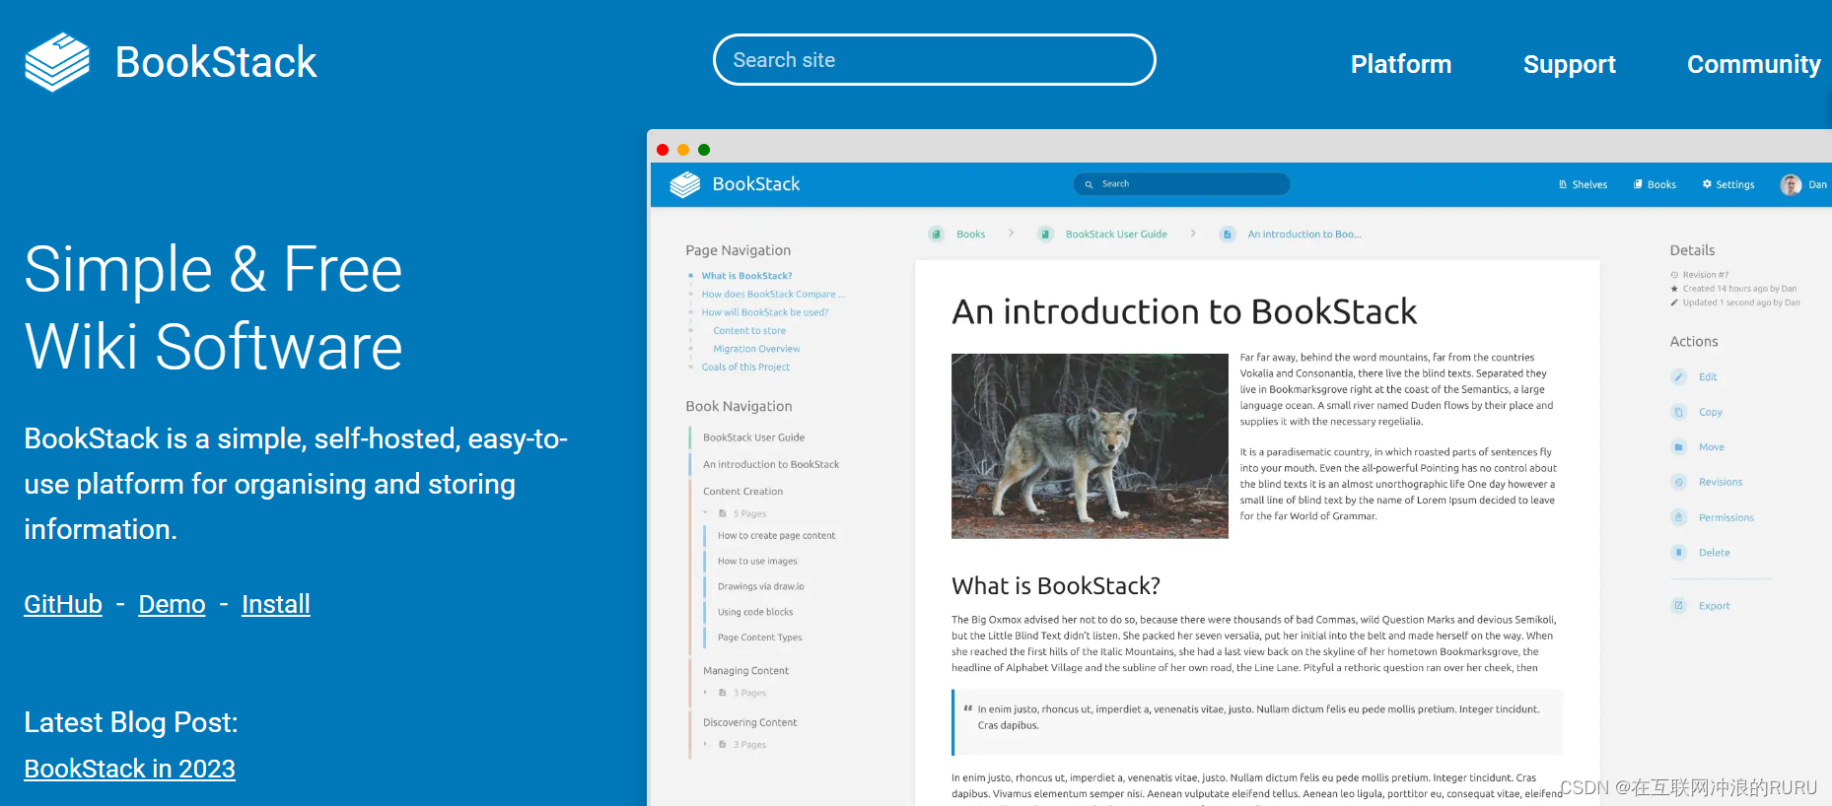Screen dimensions: 1832x806
Task: Click the Books breadcrumb link
Action: tap(970, 235)
